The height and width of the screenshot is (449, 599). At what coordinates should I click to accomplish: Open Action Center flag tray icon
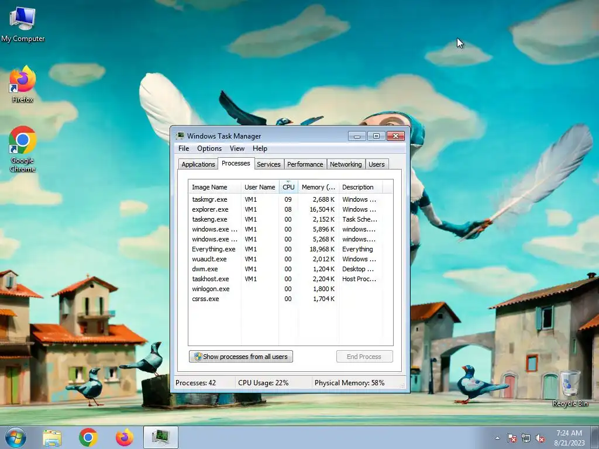(512, 438)
